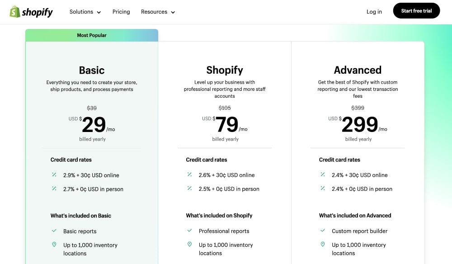Open the Log in link
Viewport: 452px width, 264px height.
tap(374, 12)
